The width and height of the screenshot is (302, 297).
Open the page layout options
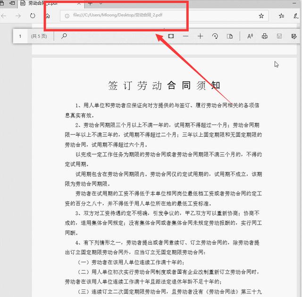pyautogui.click(x=230, y=36)
